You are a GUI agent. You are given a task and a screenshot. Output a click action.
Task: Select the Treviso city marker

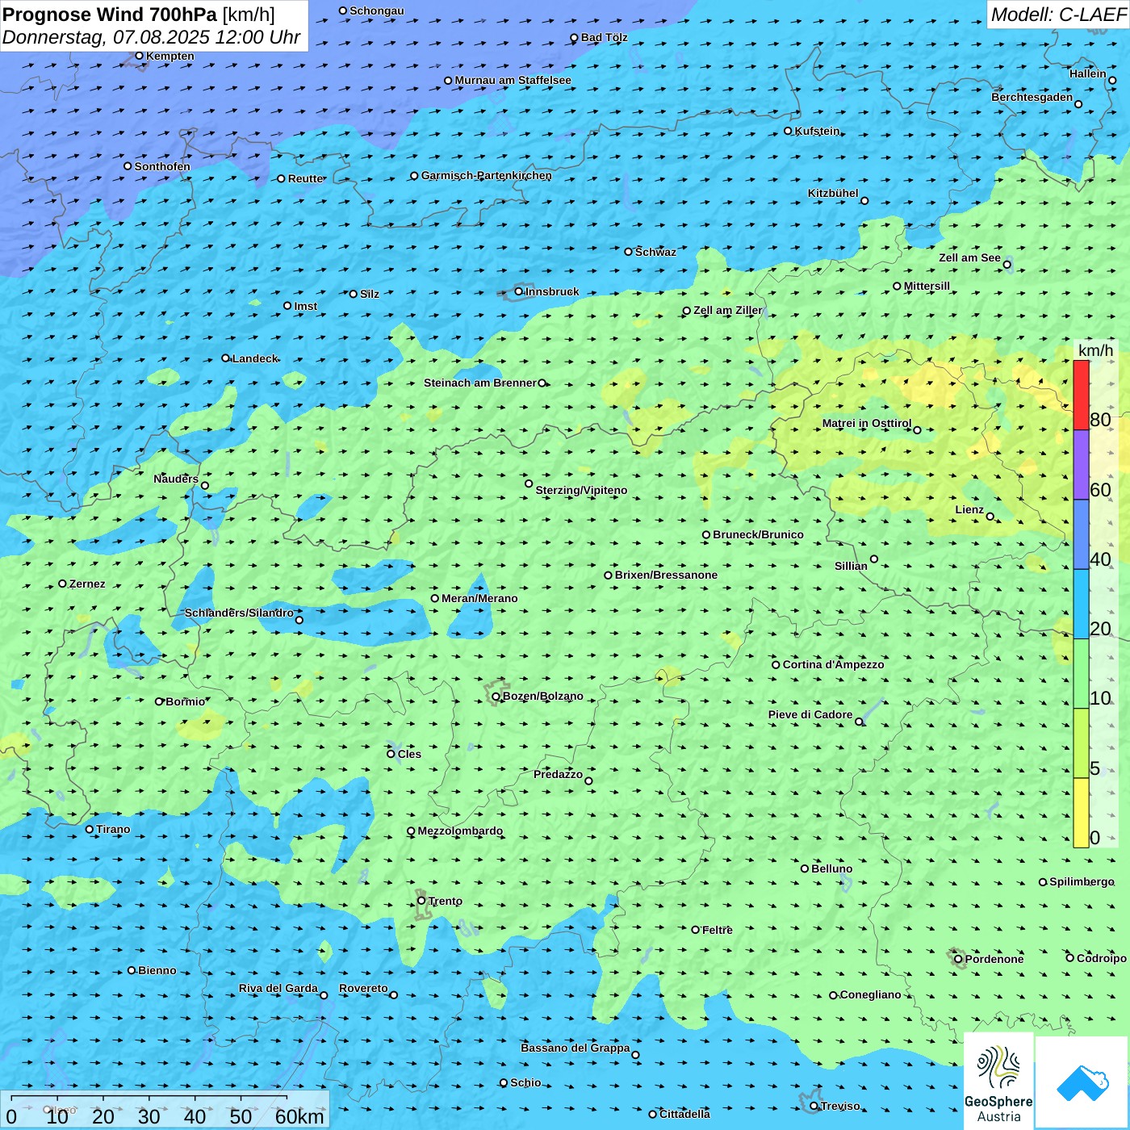(814, 1106)
